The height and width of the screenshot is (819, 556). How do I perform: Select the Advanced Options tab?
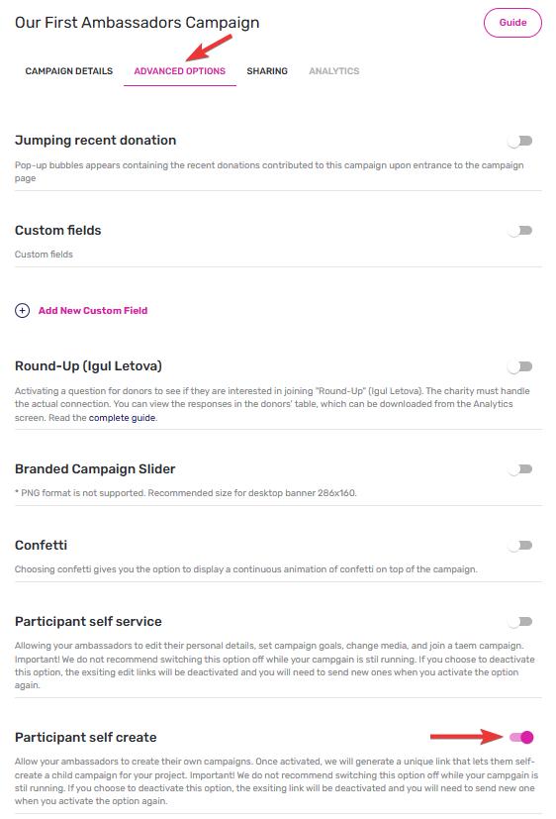179,71
